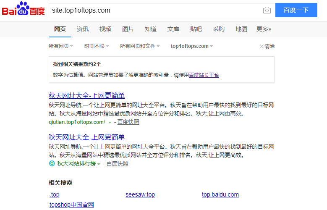This screenshot has height=210, width=327.
Task: Open the 地图 tab
Action: point(241,29)
